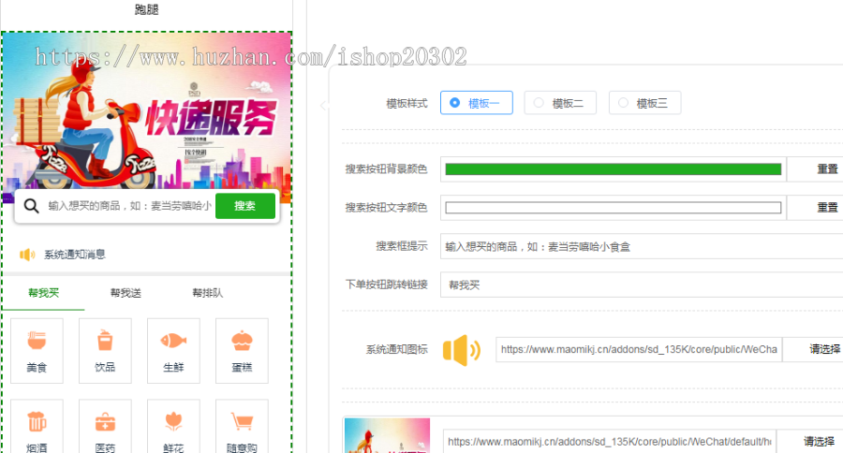843x453 pixels.
Task: Click 请选择 beside the banner image URL
Action: [x=819, y=441]
